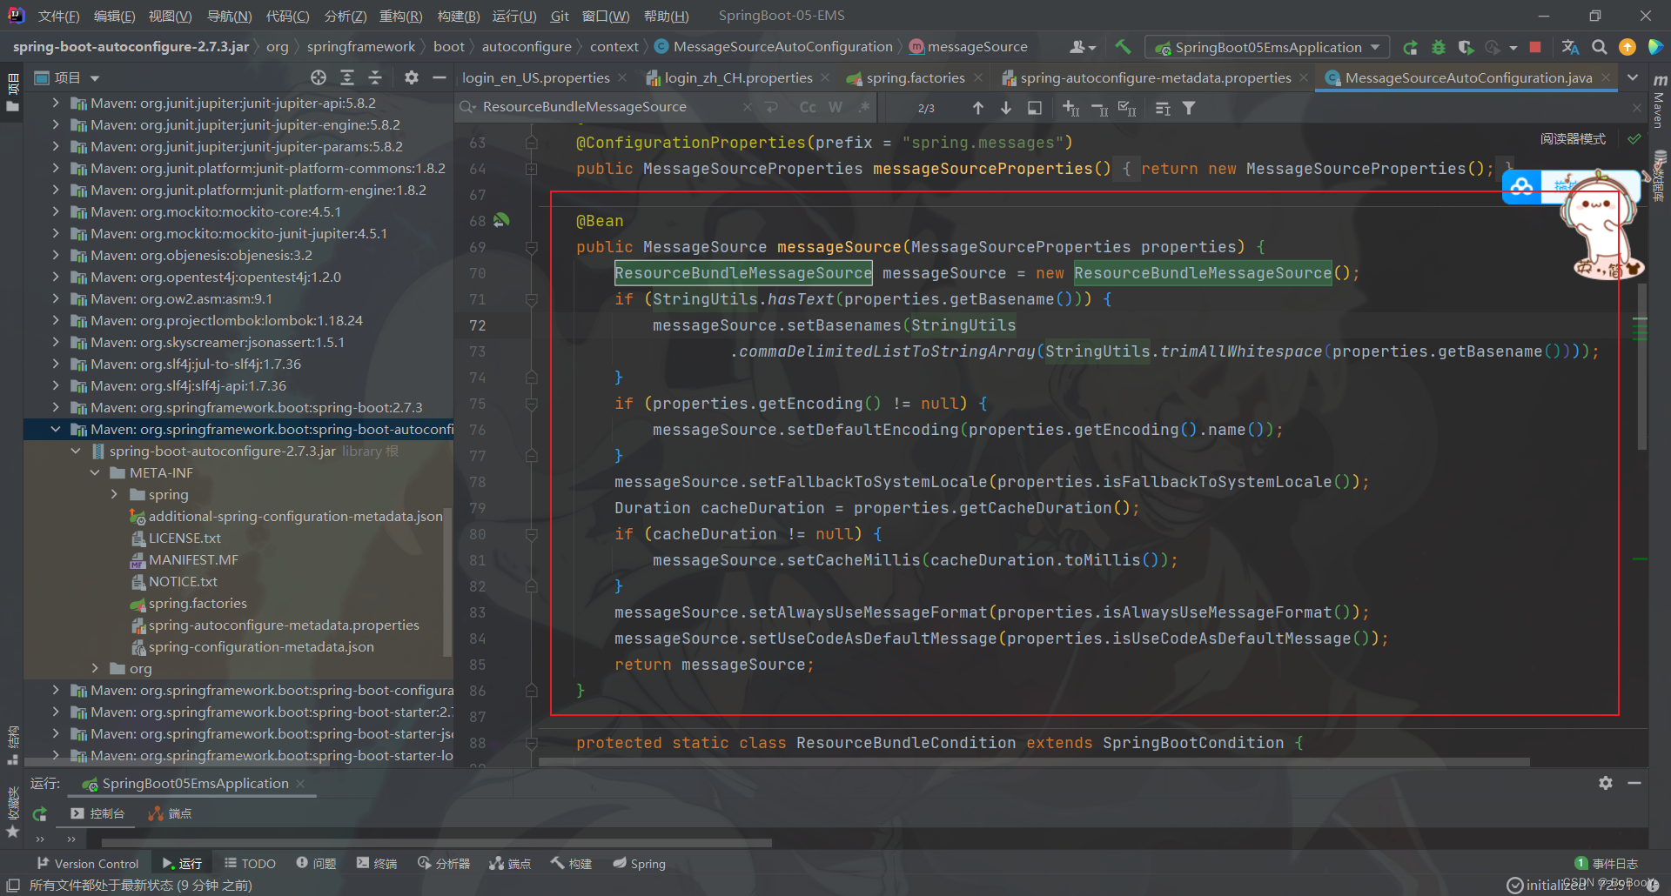This screenshot has width=1671, height=896.
Task: Click the bean gutter icon on line 68
Action: point(501,220)
